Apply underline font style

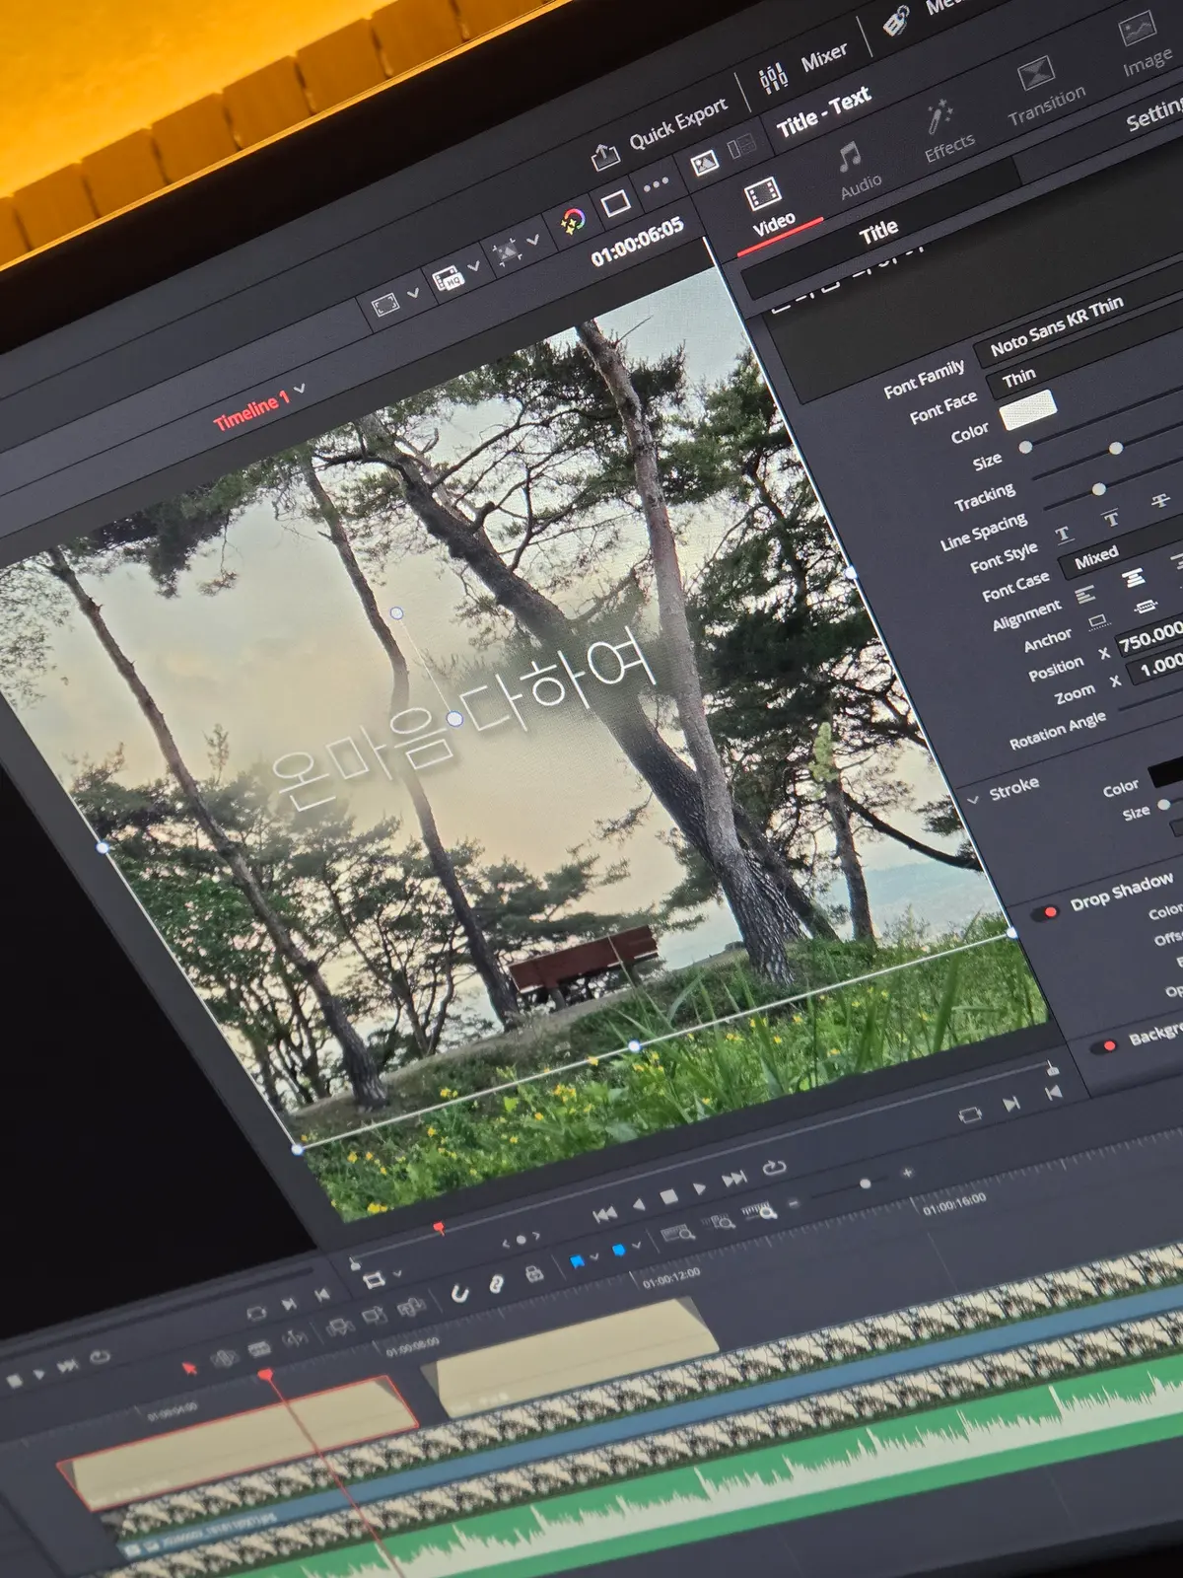[x=1064, y=536]
